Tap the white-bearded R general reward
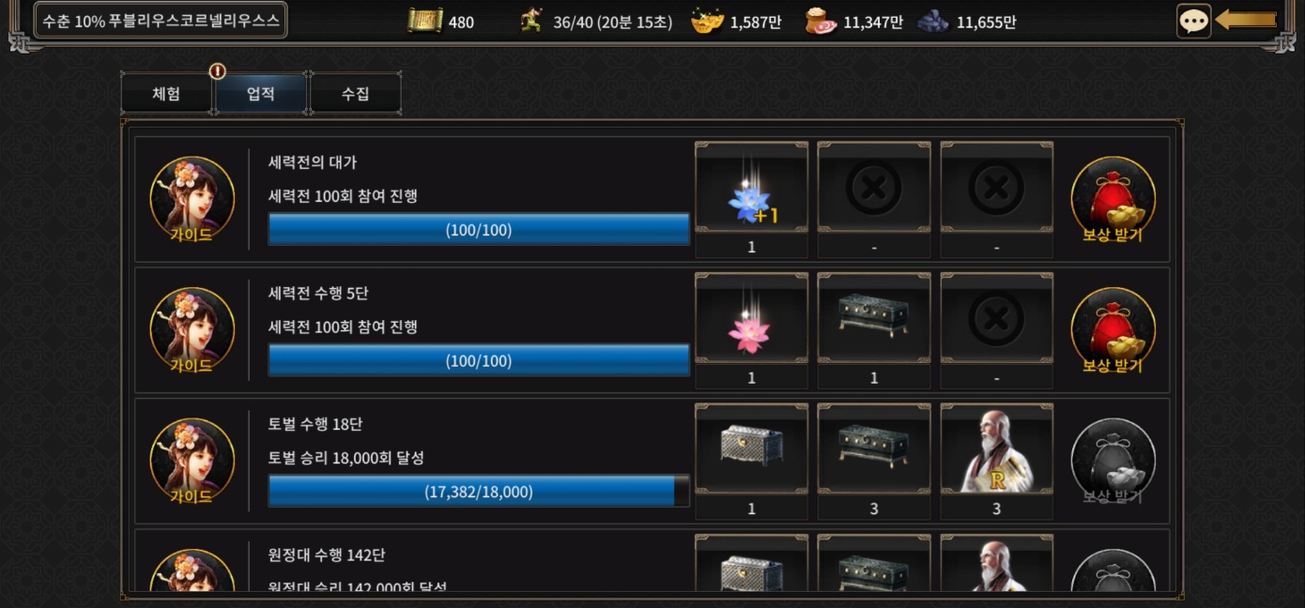The width and height of the screenshot is (1305, 608). pyautogui.click(x=996, y=448)
